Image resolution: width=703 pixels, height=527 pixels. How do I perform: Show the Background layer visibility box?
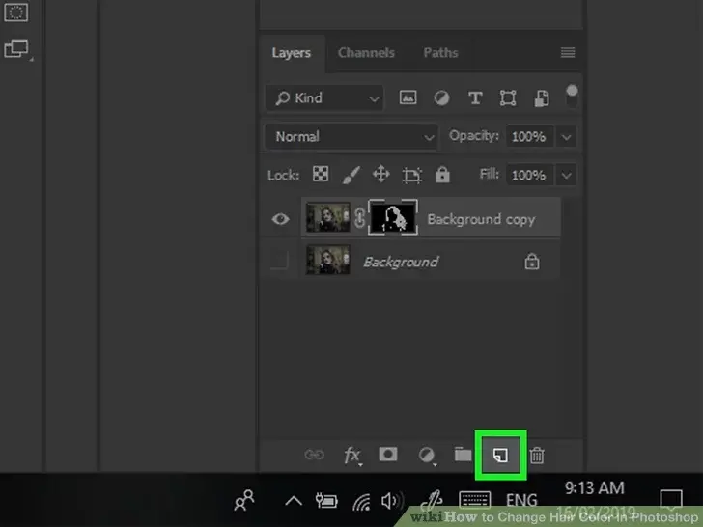(x=280, y=262)
